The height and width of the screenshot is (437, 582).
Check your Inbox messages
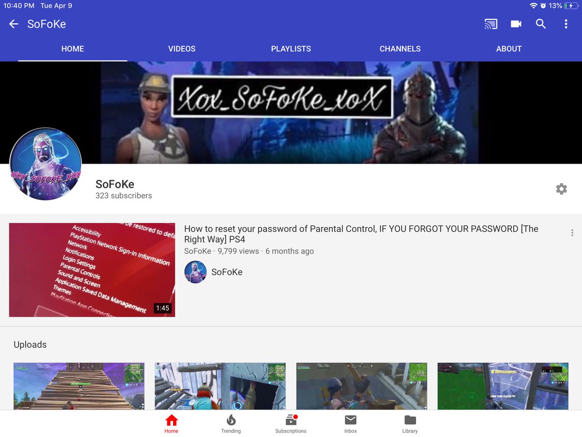tap(350, 422)
